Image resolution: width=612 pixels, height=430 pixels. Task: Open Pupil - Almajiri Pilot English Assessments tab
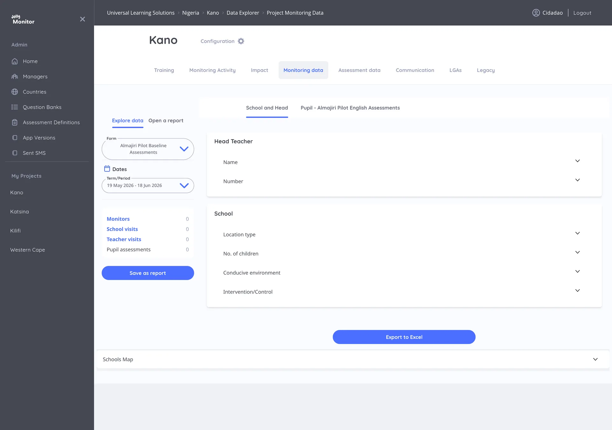point(350,108)
